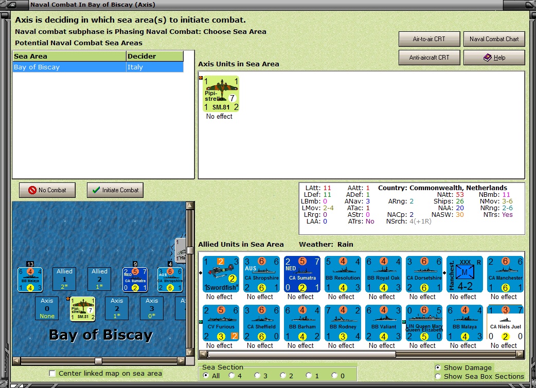536x388 pixels.
Task: Click BB Malaya counter on sea map
Action: click(x=30, y=280)
